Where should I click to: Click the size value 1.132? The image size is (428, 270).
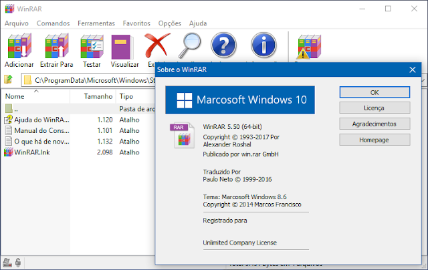point(105,141)
